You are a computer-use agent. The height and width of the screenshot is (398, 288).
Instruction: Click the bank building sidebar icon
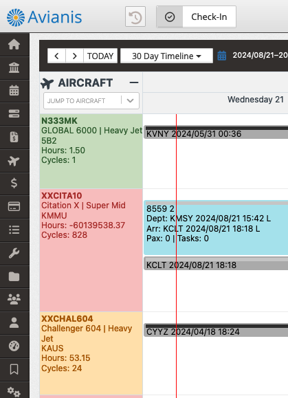click(14, 68)
